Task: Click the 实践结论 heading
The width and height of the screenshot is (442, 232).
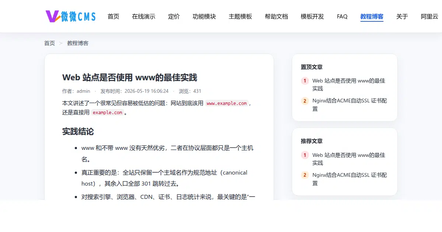Action: click(78, 131)
